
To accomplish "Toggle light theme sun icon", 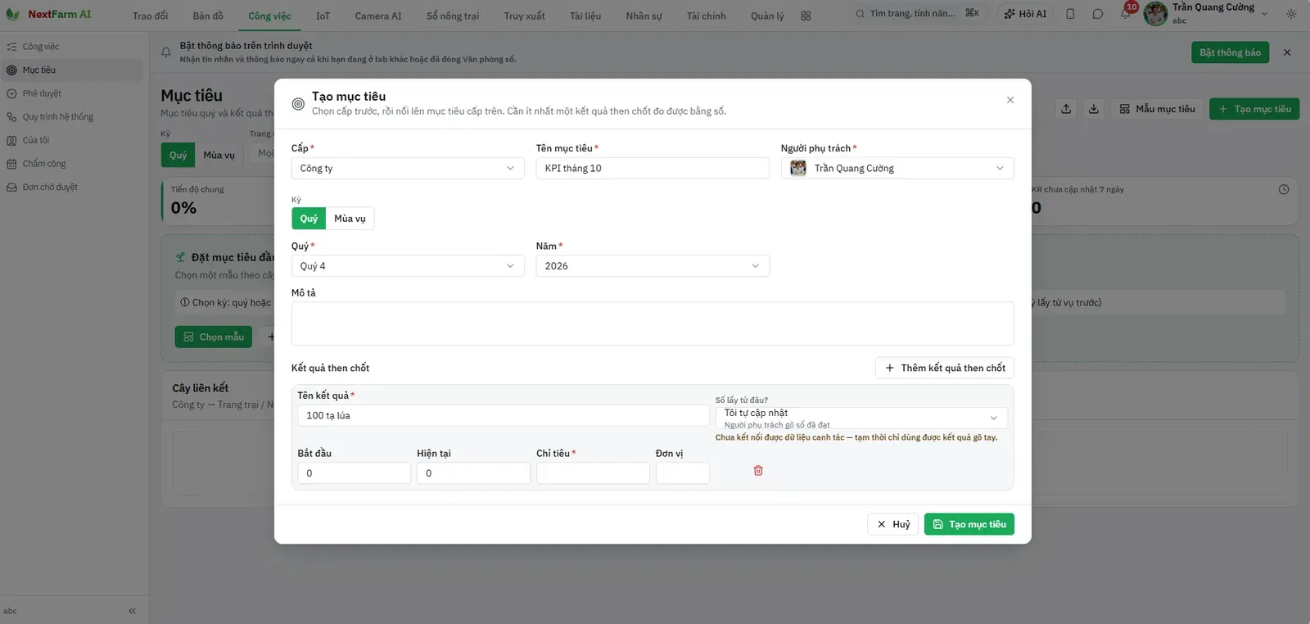I will click(1291, 14).
